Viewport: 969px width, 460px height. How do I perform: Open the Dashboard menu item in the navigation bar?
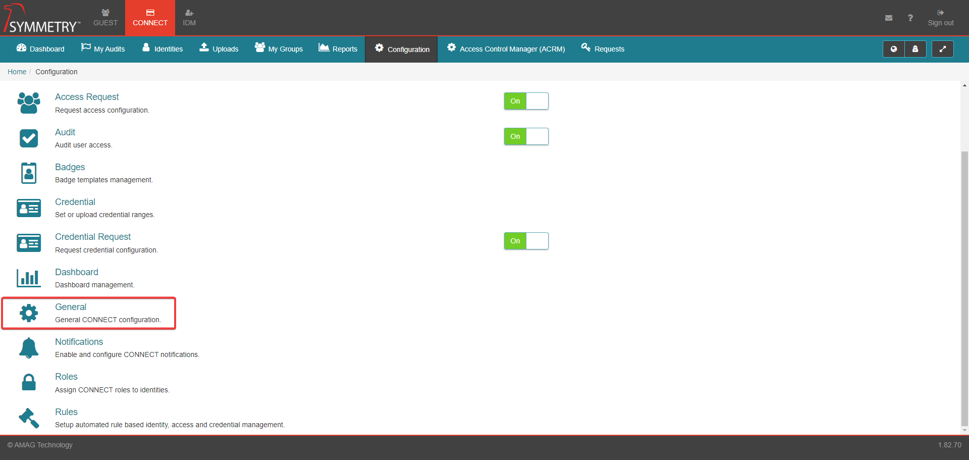pos(40,49)
